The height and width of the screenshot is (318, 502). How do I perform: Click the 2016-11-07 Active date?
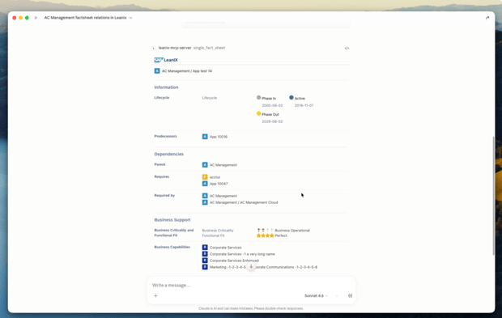pos(304,105)
